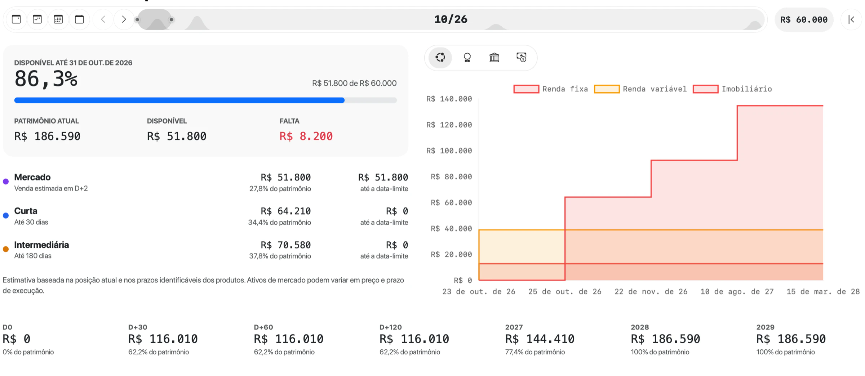Toggle the Imobiliário legend swatch
The height and width of the screenshot is (376, 865).
(x=705, y=89)
